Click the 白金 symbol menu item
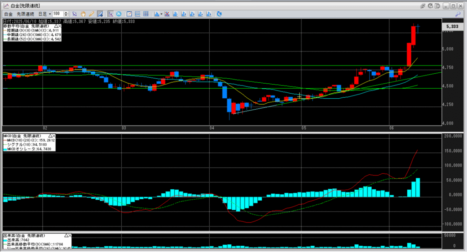The width and height of the screenshot is (467, 252). coord(8,14)
